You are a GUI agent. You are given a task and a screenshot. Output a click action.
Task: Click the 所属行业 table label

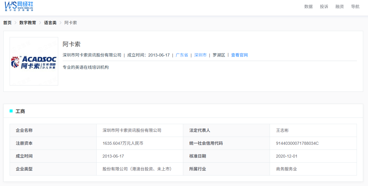(x=198, y=169)
